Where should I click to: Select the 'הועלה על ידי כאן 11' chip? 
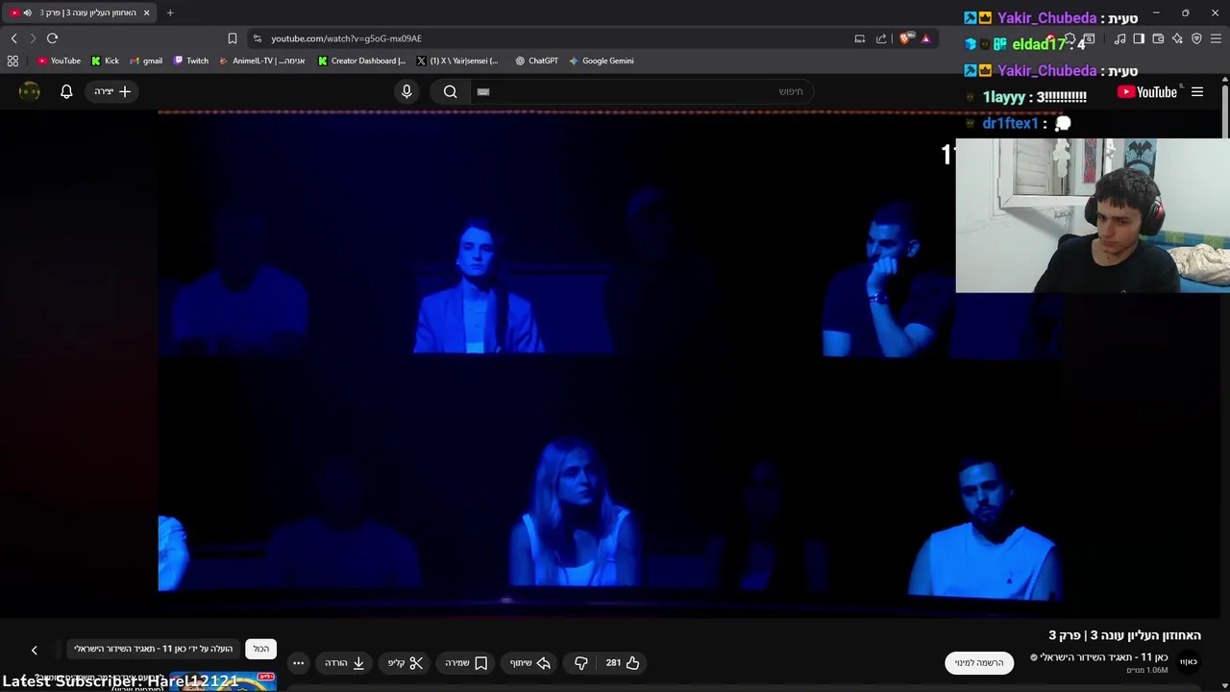click(x=154, y=649)
